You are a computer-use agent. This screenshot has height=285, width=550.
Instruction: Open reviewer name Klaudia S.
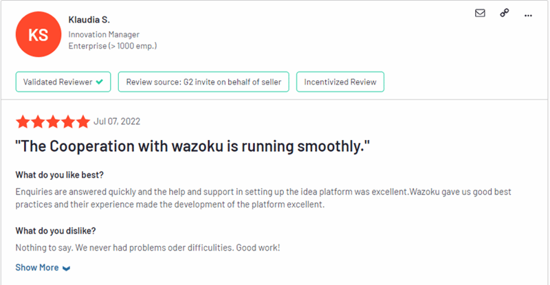89,20
